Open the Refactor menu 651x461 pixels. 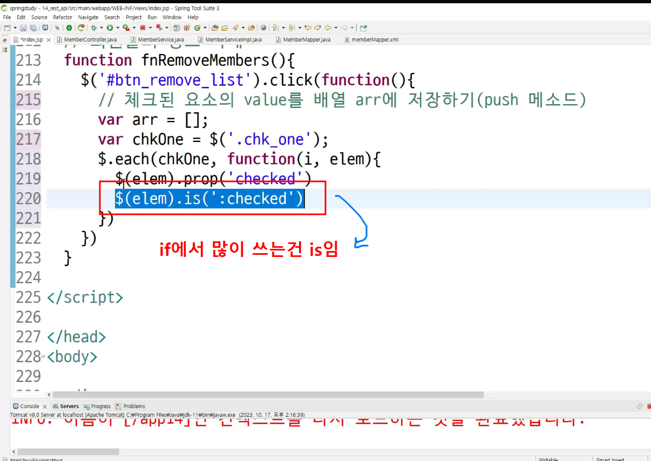tap(63, 17)
